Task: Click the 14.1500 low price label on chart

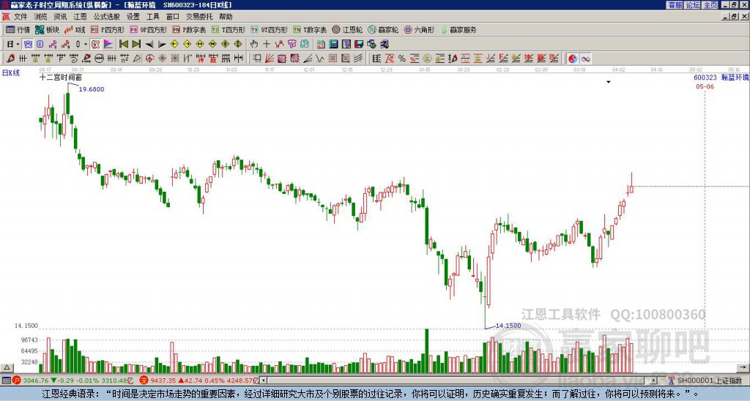Action: [508, 326]
